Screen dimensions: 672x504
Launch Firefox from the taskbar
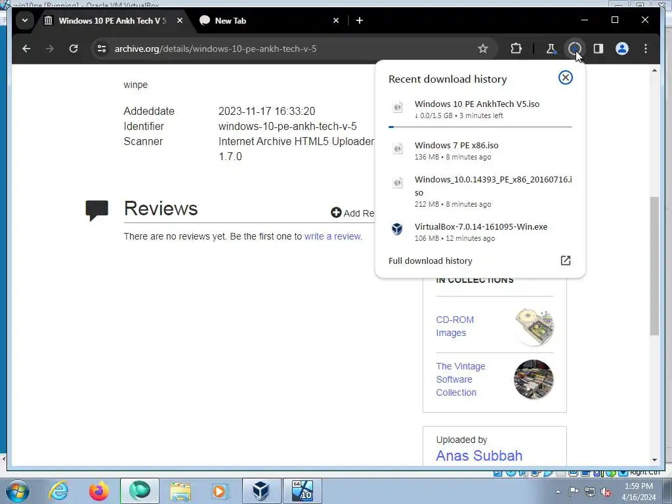click(x=99, y=491)
